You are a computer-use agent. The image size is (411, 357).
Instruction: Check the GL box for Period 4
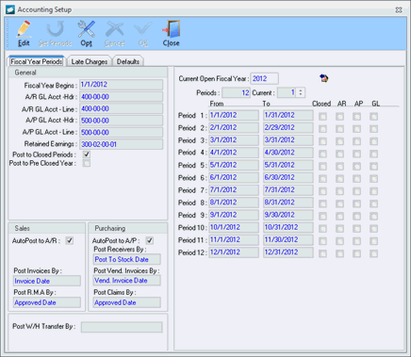click(x=373, y=154)
